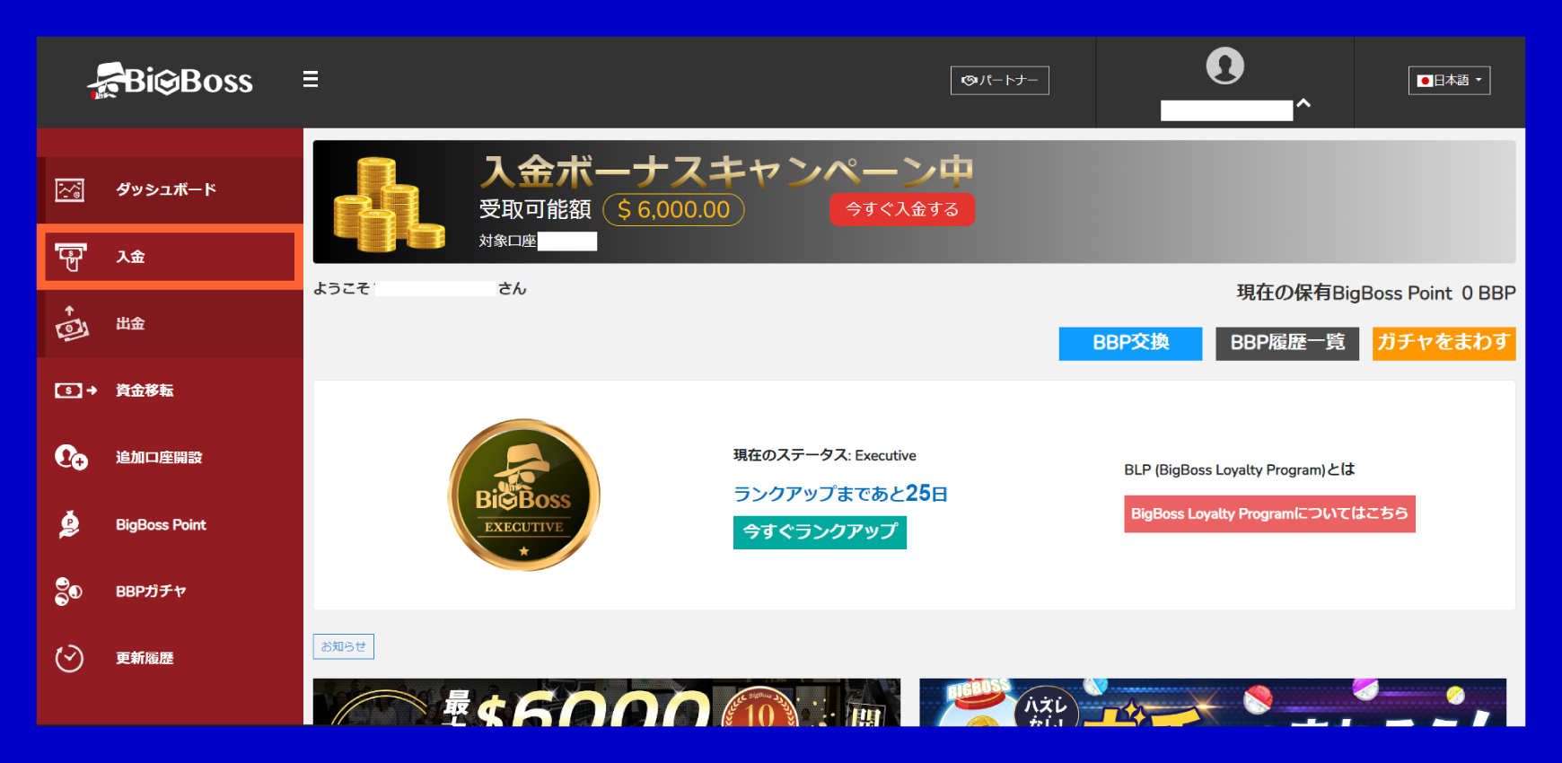Open the hamburger menu icon
The height and width of the screenshot is (763, 1562).
pos(311,79)
